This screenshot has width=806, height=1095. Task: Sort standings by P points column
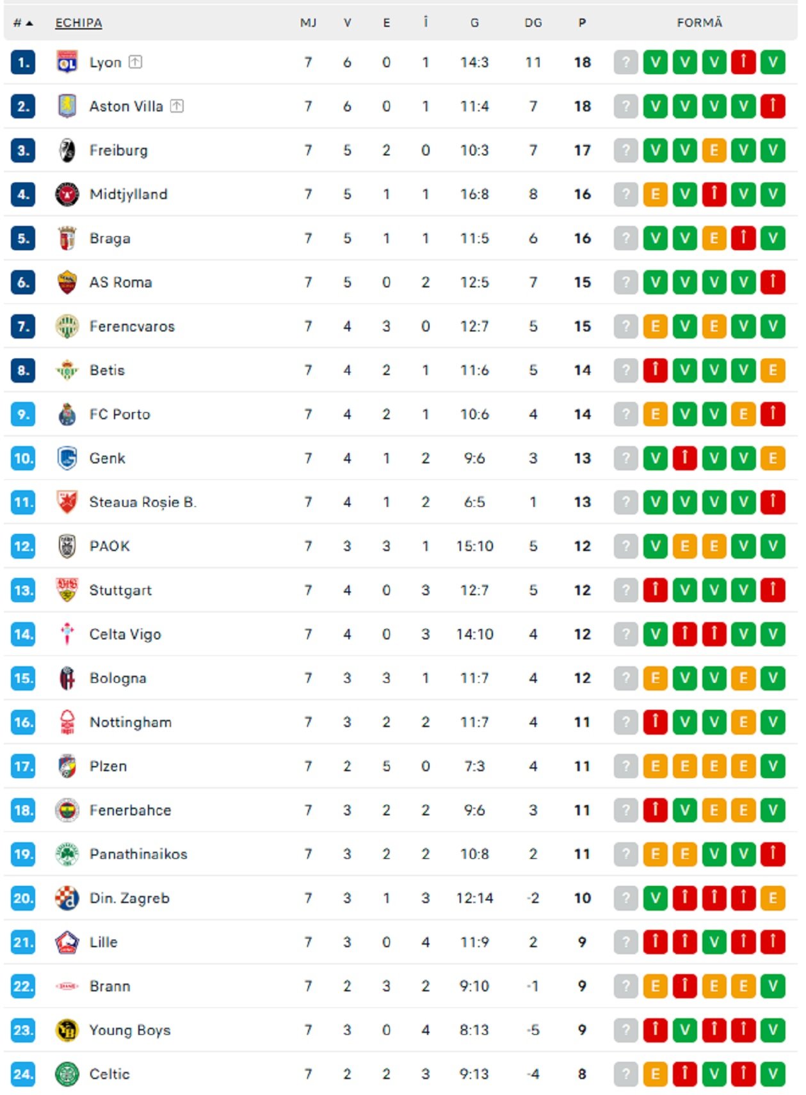tap(582, 23)
